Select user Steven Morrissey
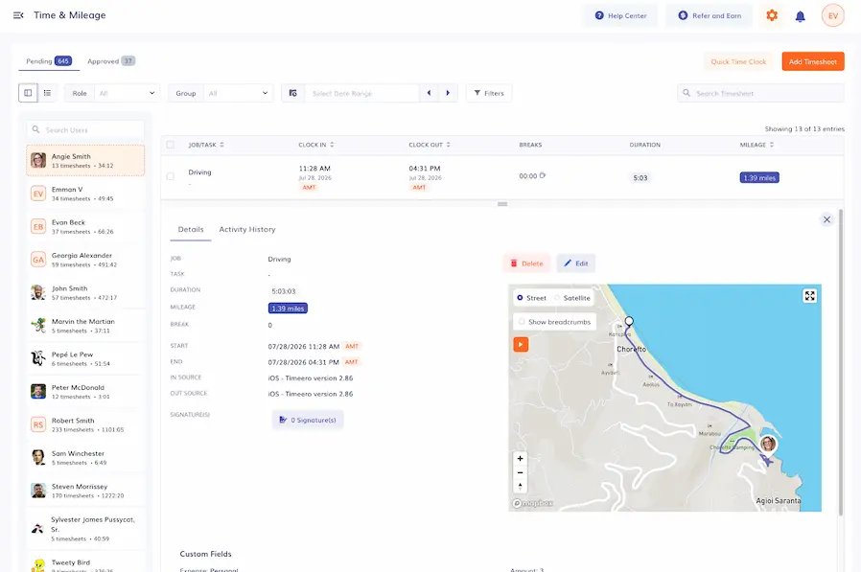Screen dimensions: 861x572 pos(85,491)
